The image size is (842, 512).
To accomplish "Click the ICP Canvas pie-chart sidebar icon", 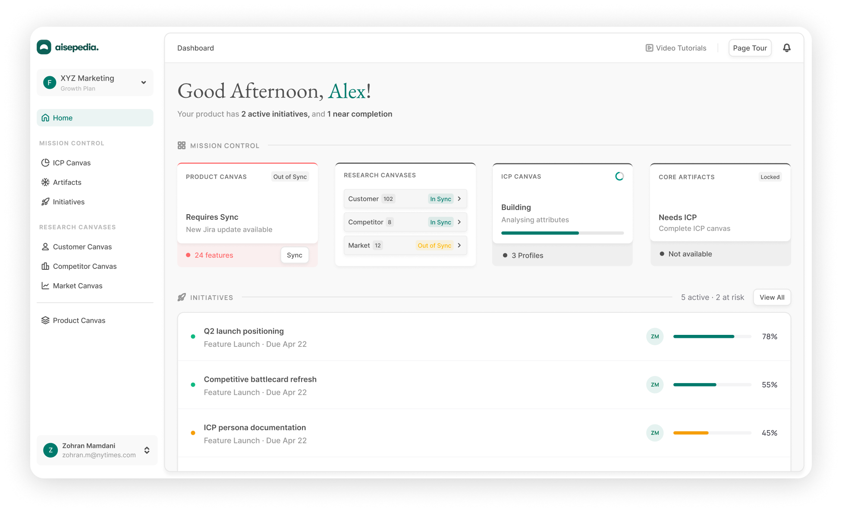I will click(x=45, y=163).
